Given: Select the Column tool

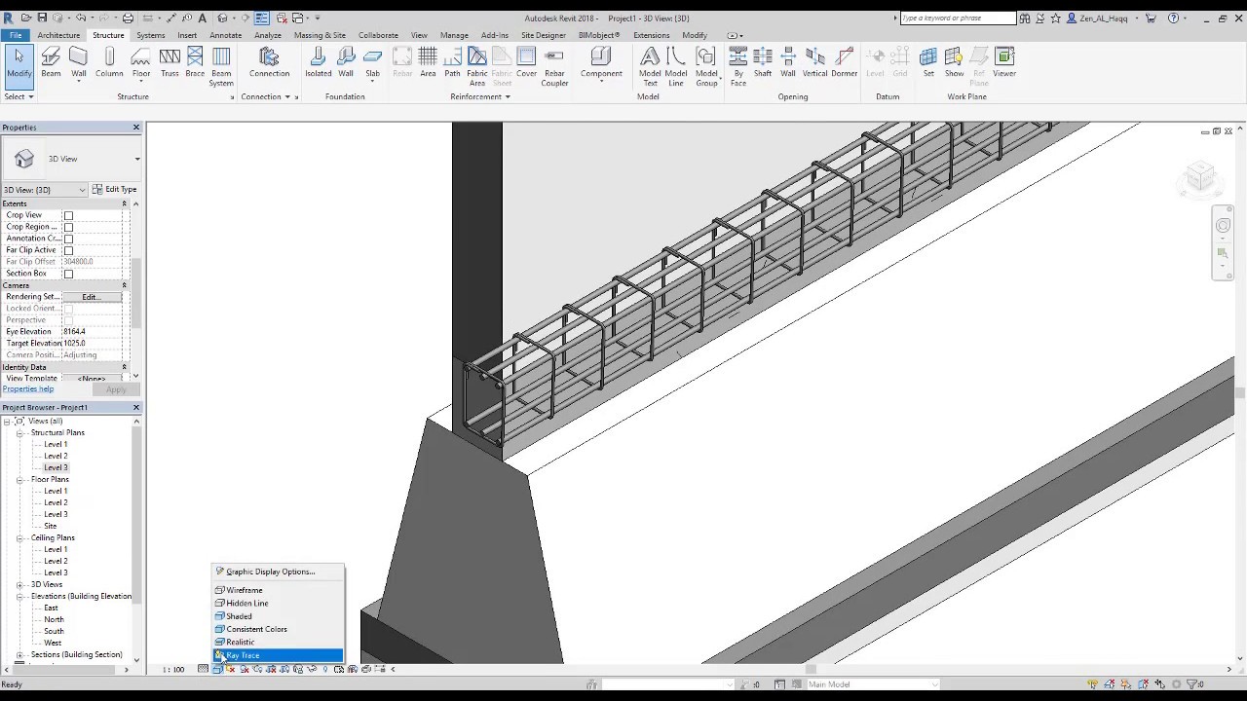Looking at the screenshot, I should point(109,63).
